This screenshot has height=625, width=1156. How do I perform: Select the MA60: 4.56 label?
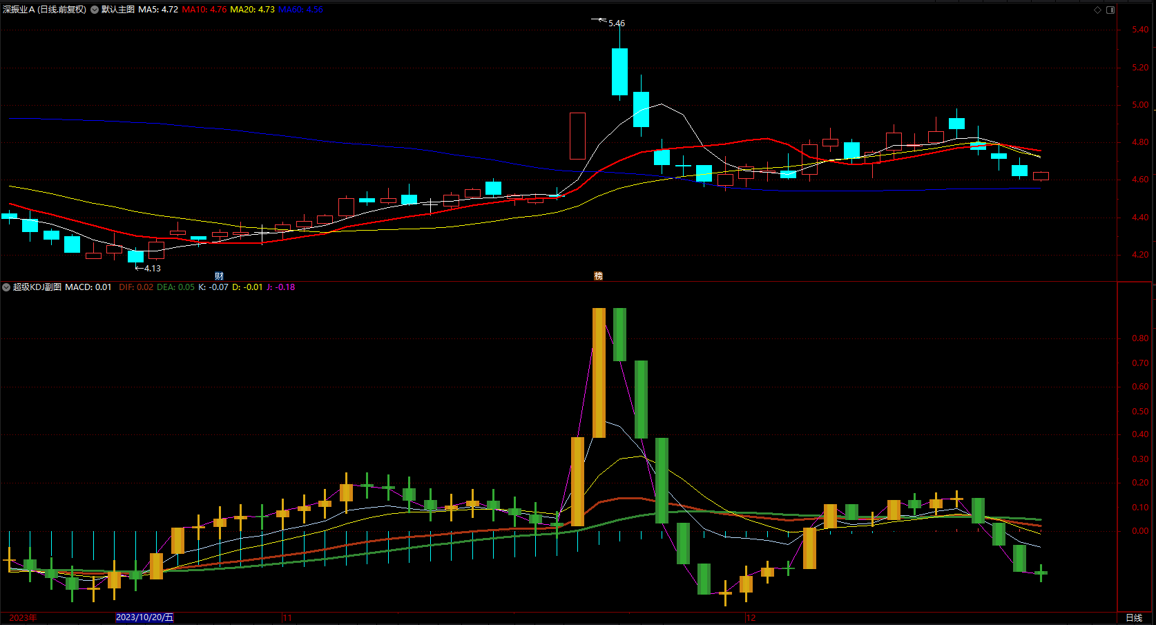[x=300, y=10]
